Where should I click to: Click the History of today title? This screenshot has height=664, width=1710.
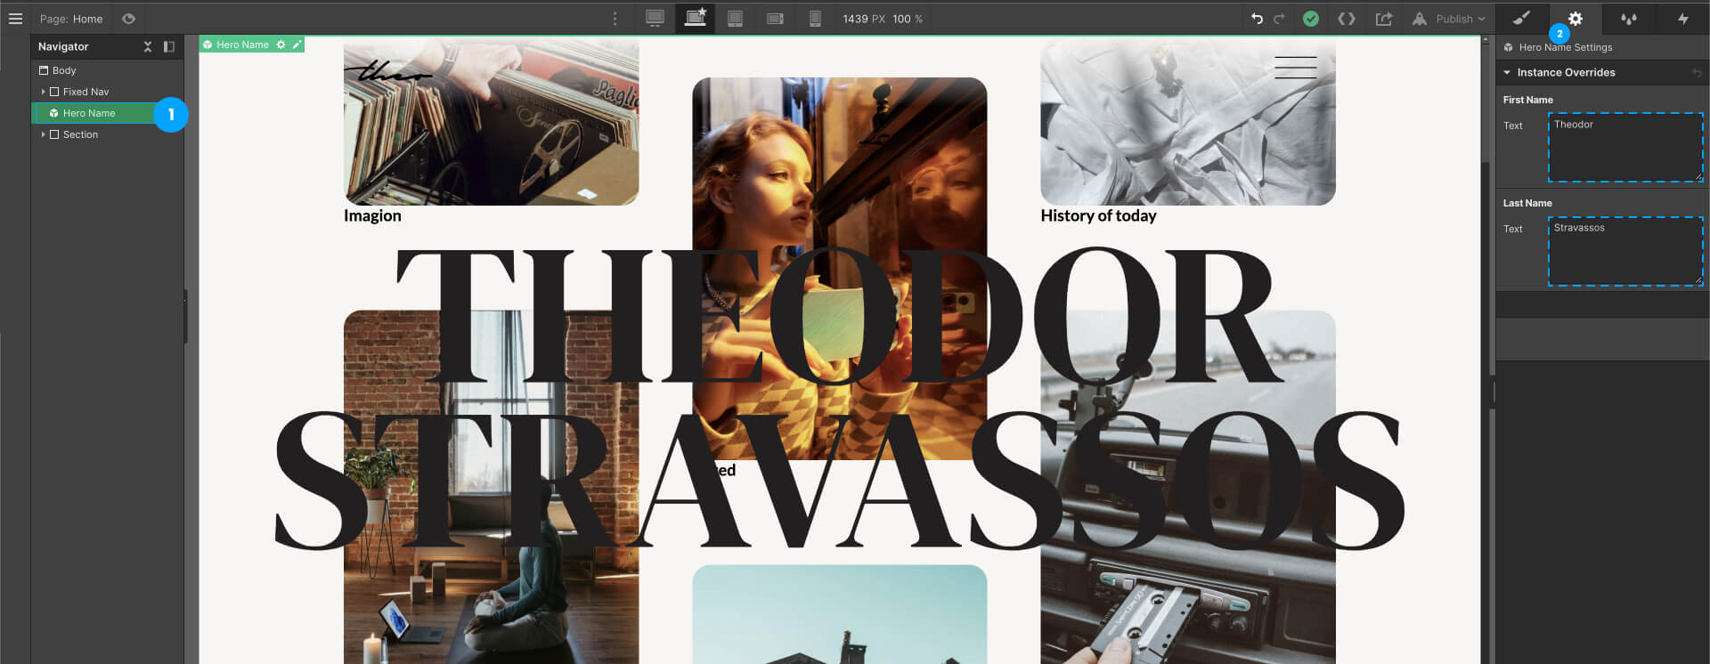1098,215
